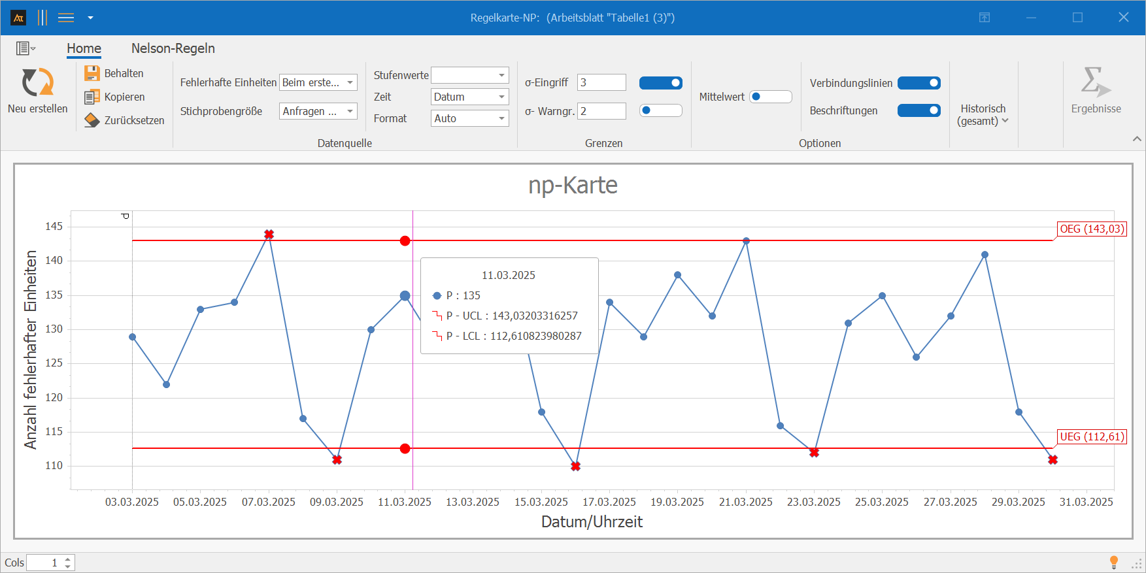
Task: Select the Home ribbon tab
Action: pos(84,48)
